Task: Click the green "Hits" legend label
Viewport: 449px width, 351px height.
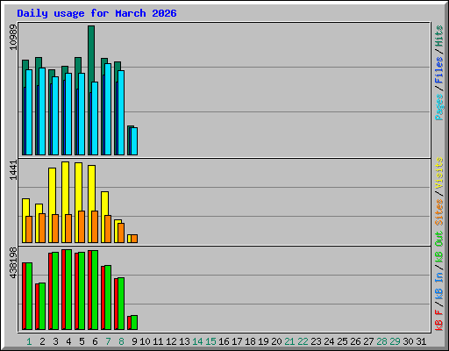Action: coord(438,36)
